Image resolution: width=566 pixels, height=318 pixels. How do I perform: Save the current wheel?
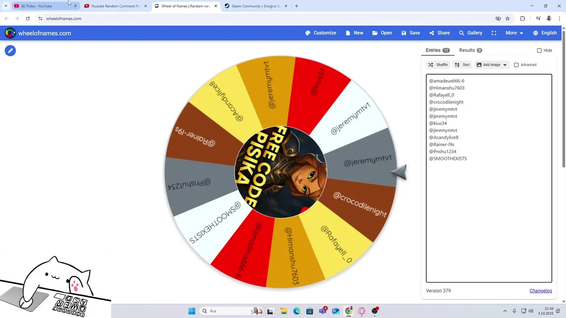pos(410,33)
